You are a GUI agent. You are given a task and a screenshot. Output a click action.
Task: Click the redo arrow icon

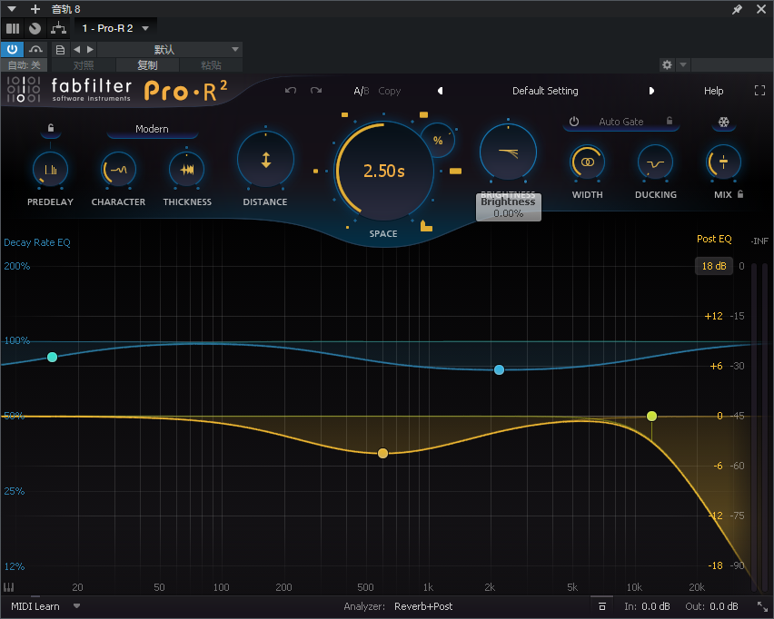click(316, 90)
